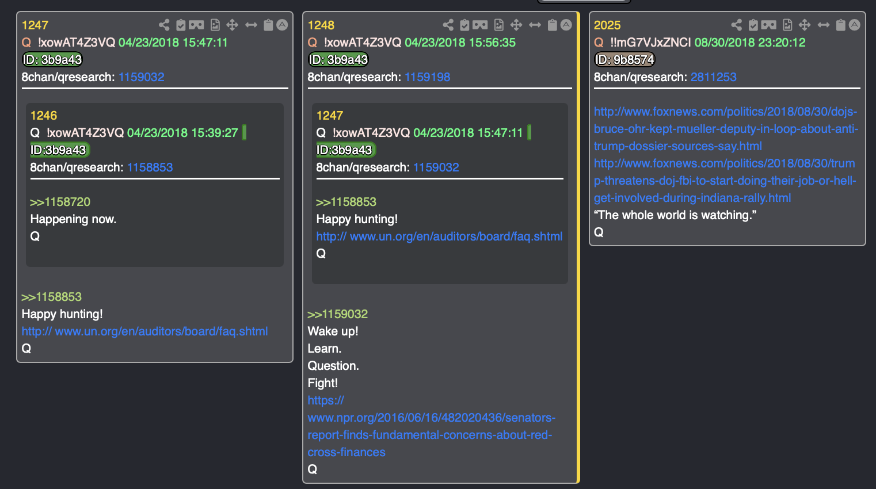Open Fox News Trump threatens DOJ article link

725,181
